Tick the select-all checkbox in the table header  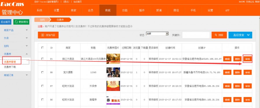coord(42,48)
